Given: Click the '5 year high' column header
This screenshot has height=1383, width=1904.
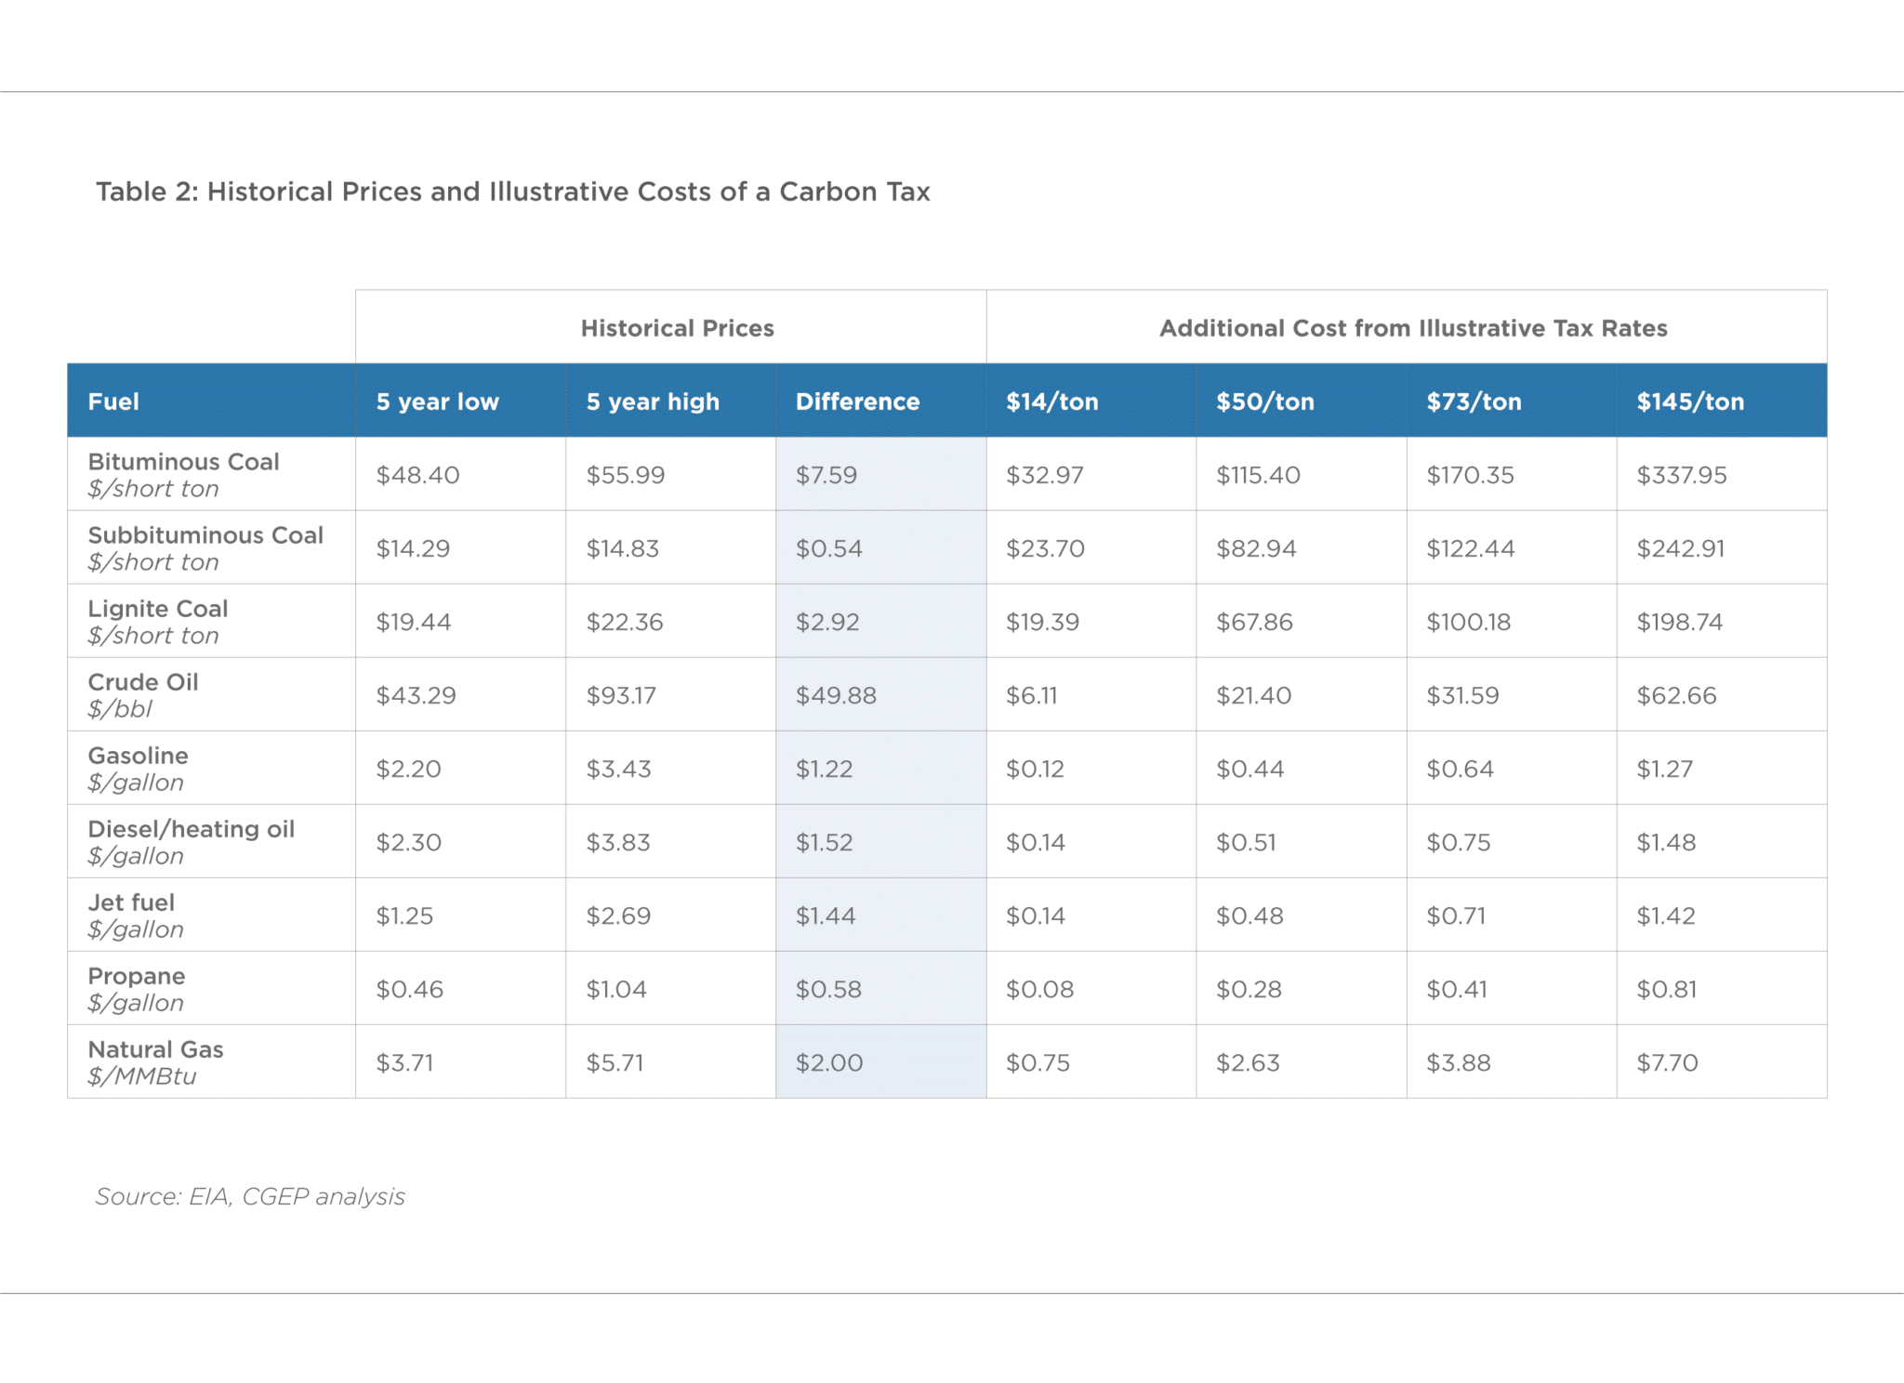Looking at the screenshot, I should [652, 401].
